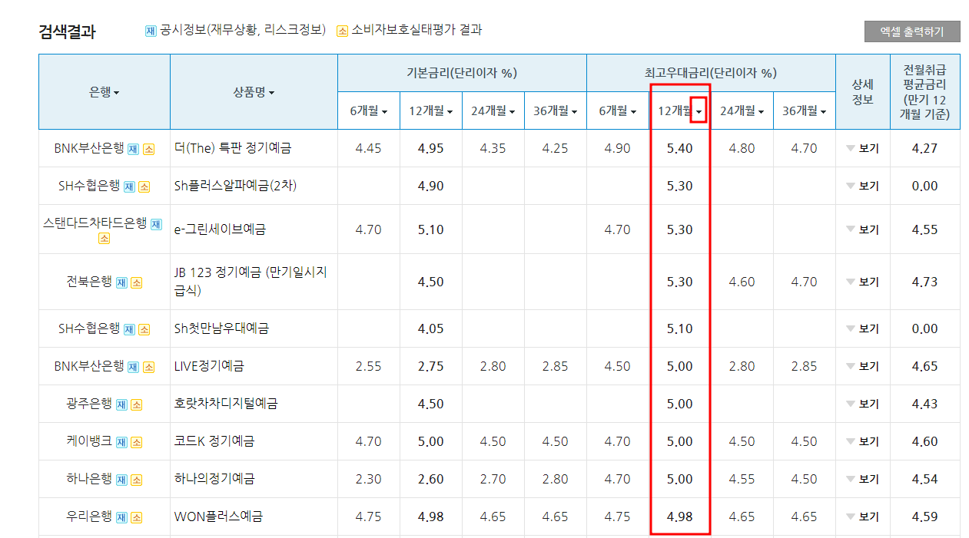Select product name e-그린세이브예금
This screenshot has height=538, width=969.
click(x=220, y=229)
